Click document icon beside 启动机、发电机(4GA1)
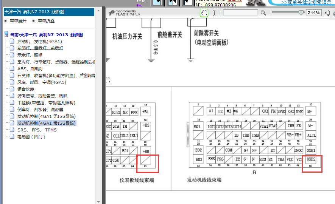The height and width of the screenshot is (204, 335). click(x=12, y=41)
